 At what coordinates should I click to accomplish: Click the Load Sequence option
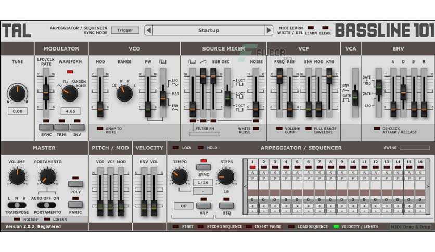[x=312, y=226]
